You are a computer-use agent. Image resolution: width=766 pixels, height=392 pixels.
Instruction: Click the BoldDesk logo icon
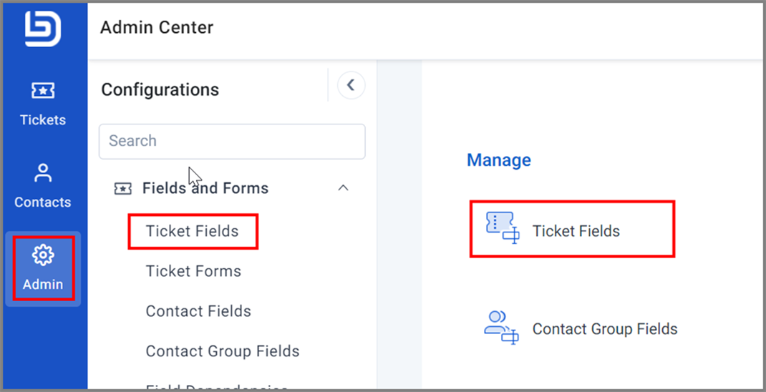[x=43, y=29]
